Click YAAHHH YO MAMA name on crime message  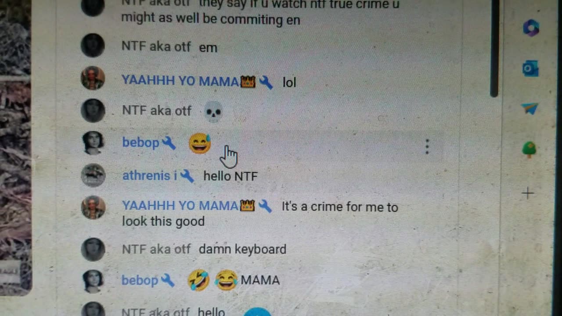(180, 205)
